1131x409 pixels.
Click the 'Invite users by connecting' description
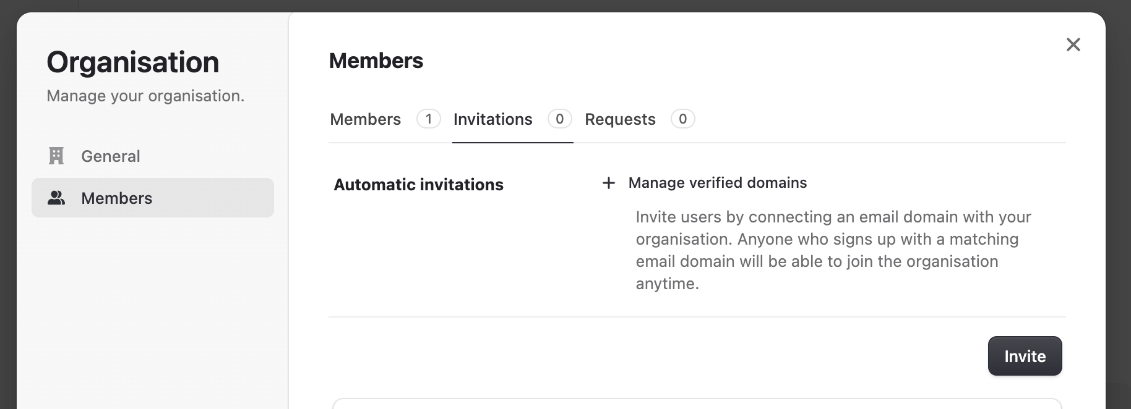coord(833,250)
